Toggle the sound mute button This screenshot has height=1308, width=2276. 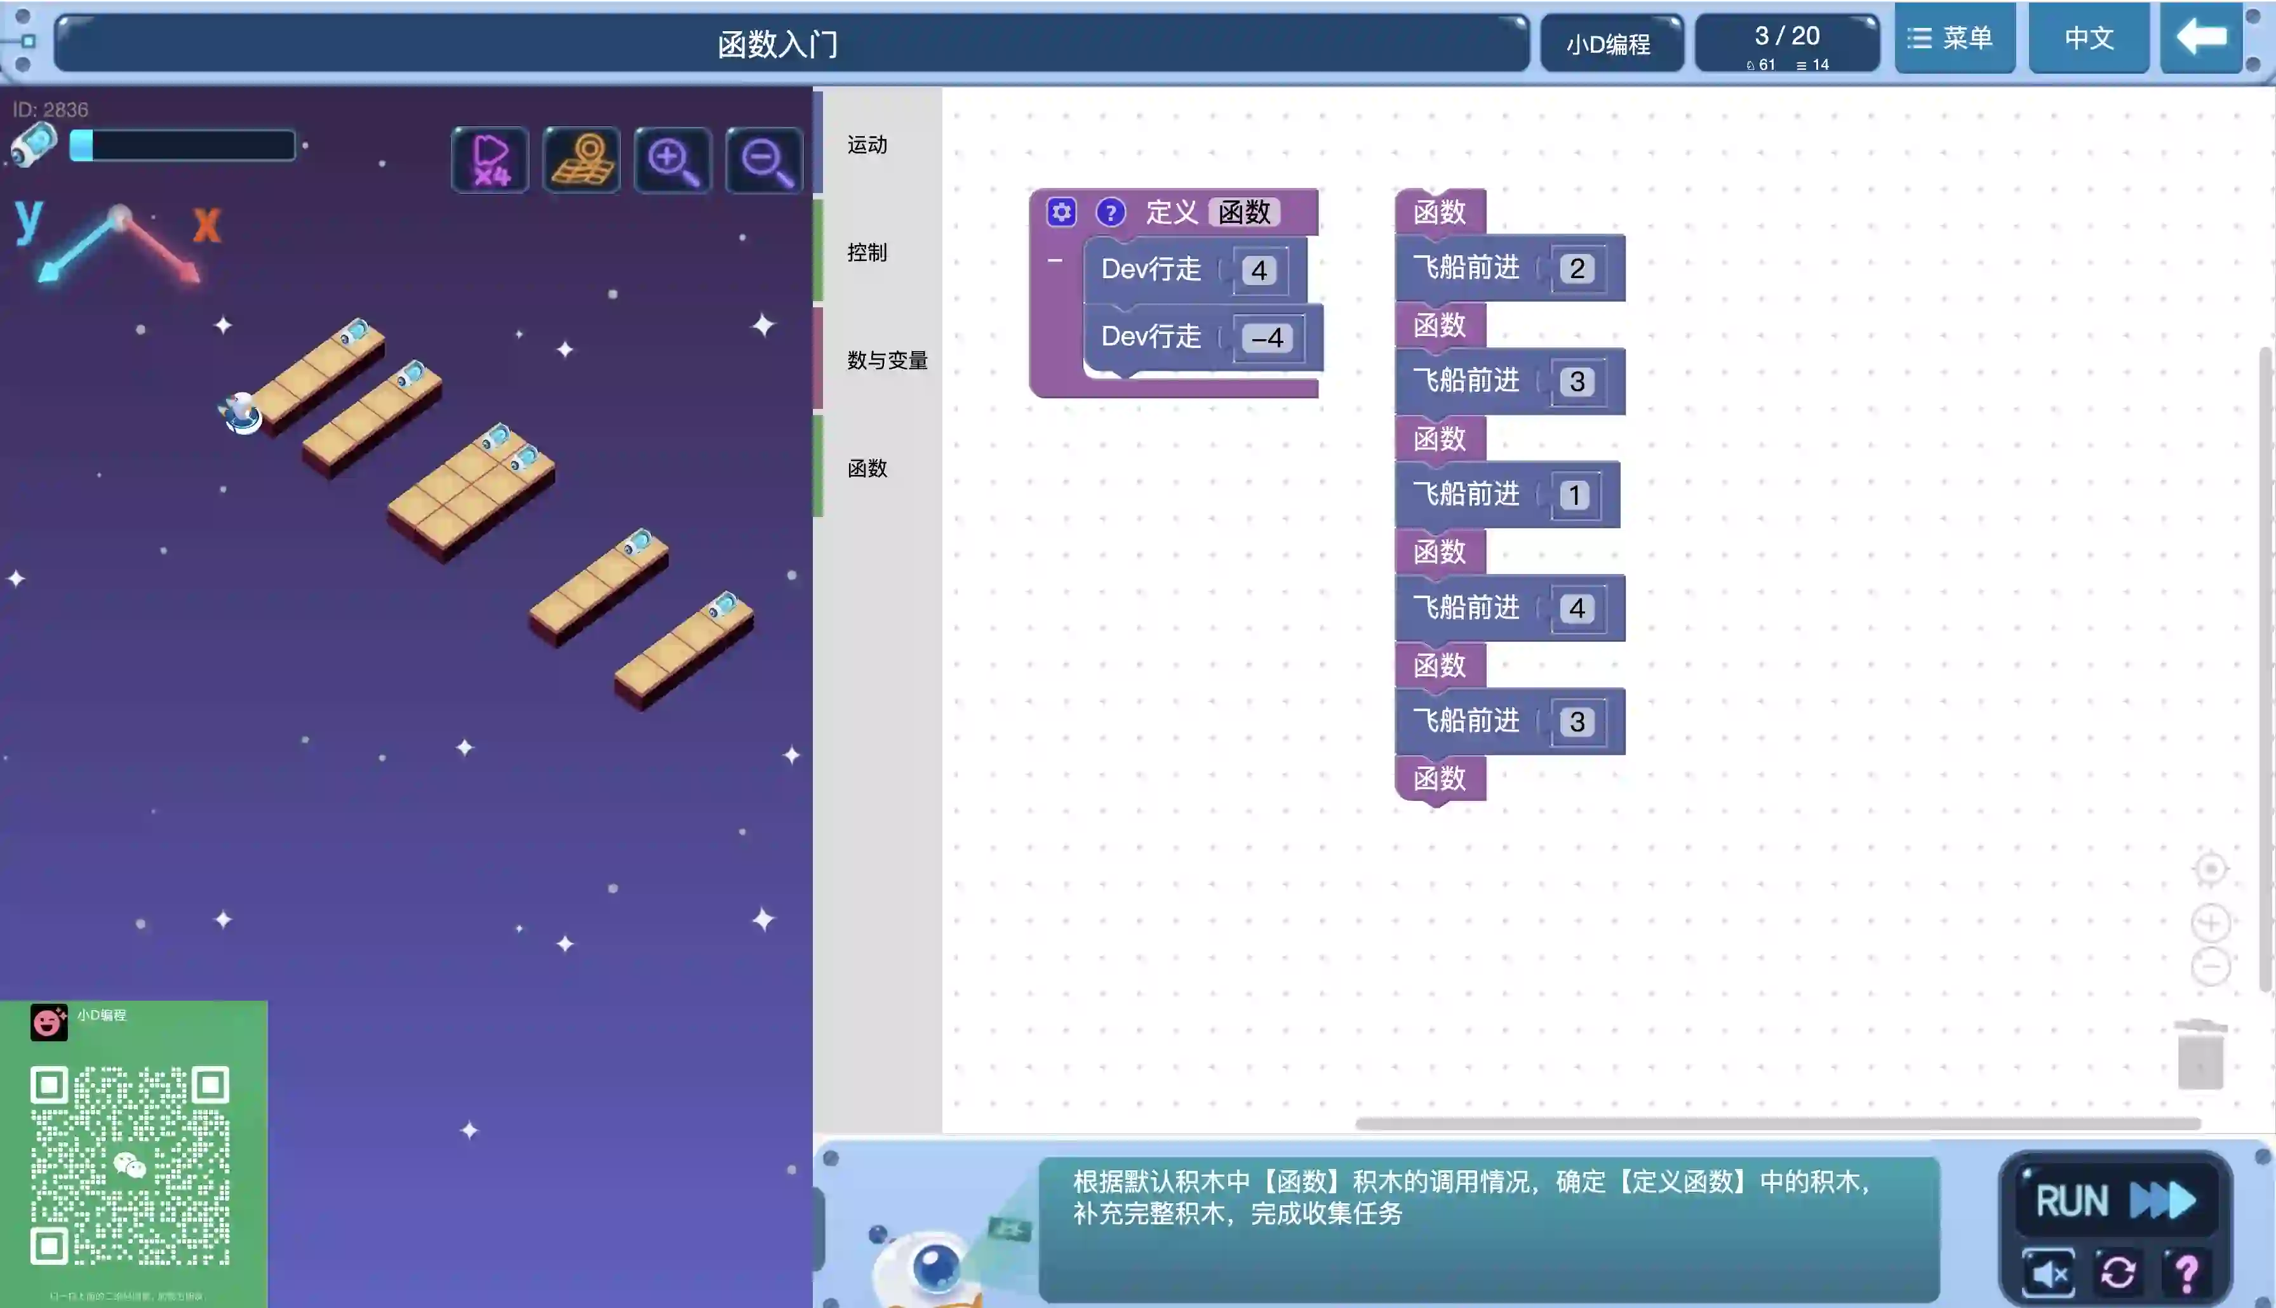pos(2048,1272)
